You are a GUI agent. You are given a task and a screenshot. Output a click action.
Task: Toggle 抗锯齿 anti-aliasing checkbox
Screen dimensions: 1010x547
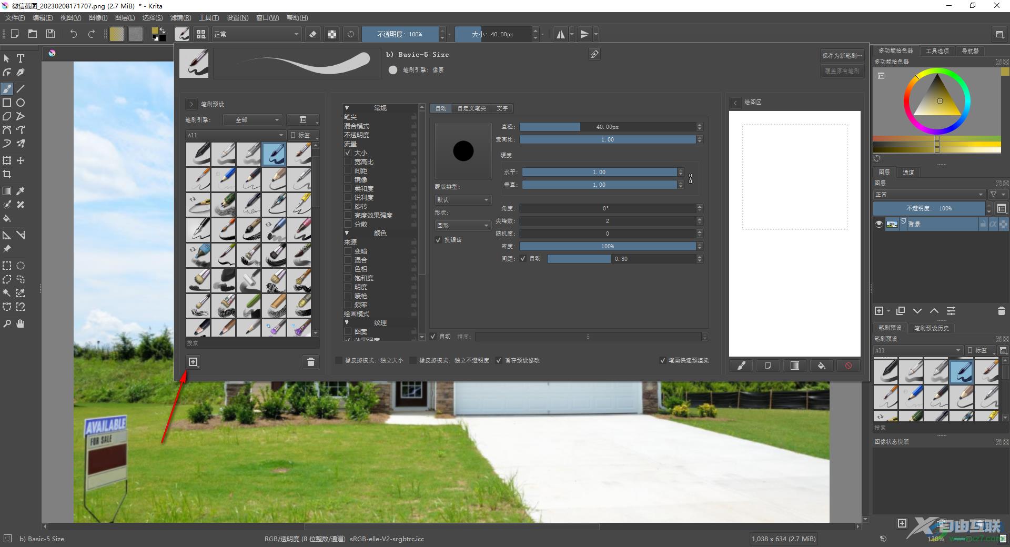(x=438, y=240)
